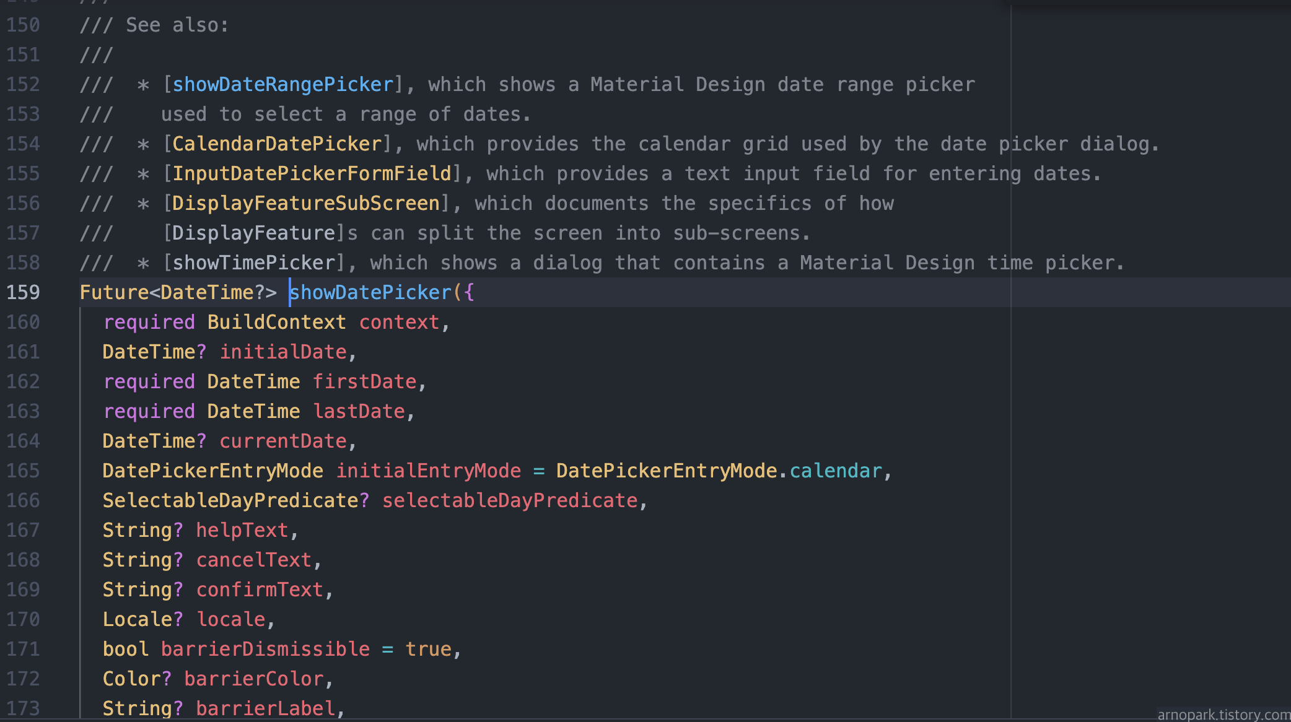
Task: Click the CalendarDatePicker reference in comment
Action: pos(276,144)
